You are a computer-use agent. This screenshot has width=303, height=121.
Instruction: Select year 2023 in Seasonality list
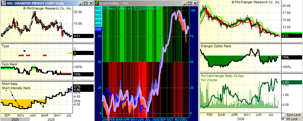pos(98,17)
